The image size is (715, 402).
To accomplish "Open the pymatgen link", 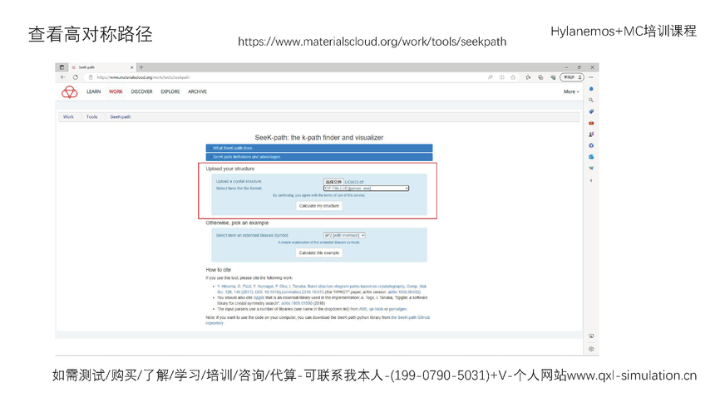I will (397, 309).
